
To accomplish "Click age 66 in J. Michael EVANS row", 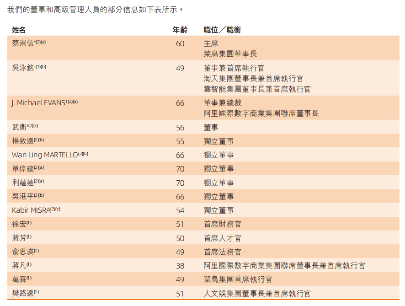I will 180,103.
